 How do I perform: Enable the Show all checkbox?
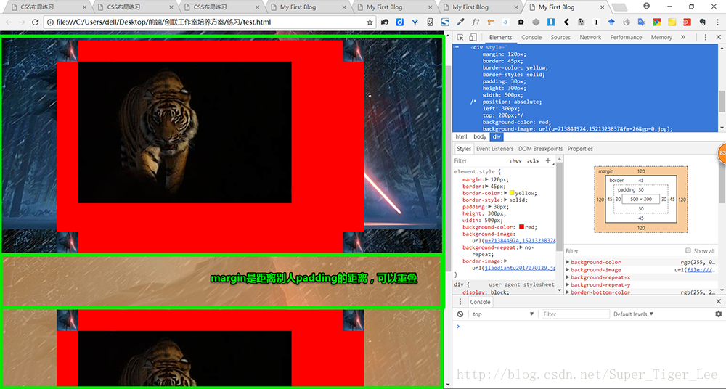(688, 250)
